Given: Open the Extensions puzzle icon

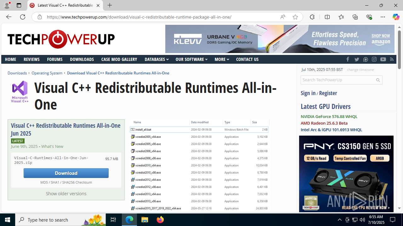Looking at the screenshot, I should 312,17.
